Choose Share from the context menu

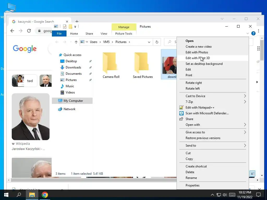213,119
